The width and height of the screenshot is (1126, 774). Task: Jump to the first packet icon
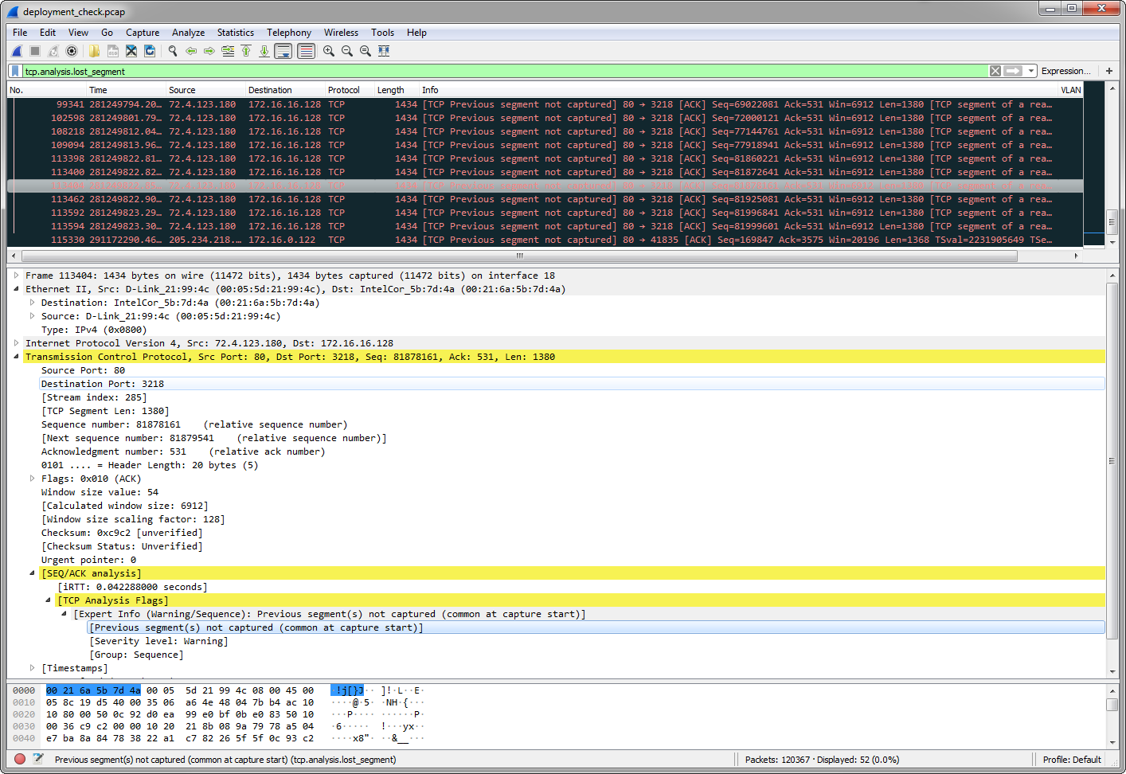(246, 51)
